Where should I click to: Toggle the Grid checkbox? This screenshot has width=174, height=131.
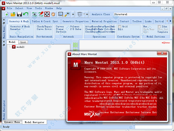coord(119,27)
